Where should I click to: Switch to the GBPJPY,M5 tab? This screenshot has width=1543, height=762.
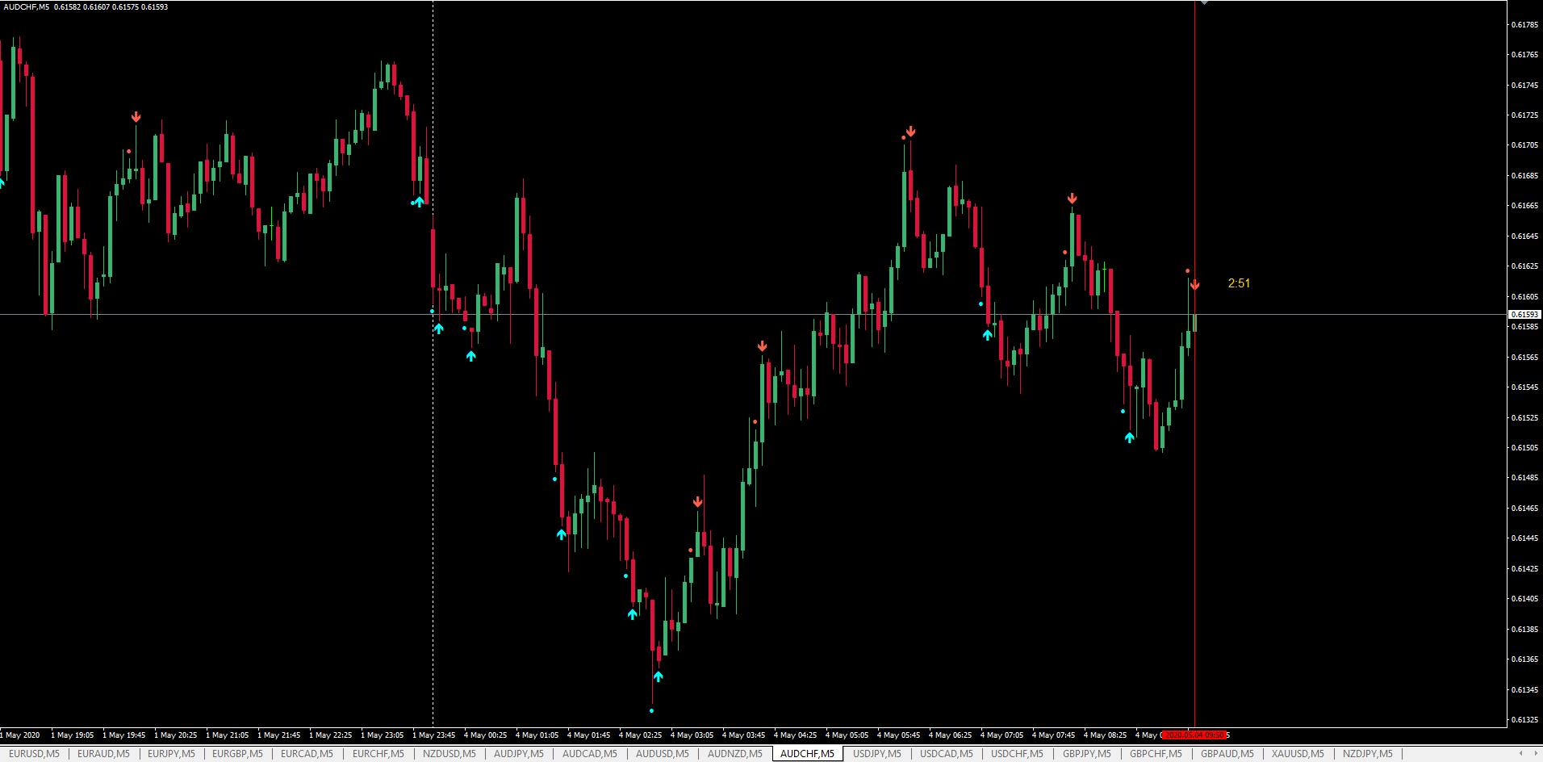click(1086, 754)
